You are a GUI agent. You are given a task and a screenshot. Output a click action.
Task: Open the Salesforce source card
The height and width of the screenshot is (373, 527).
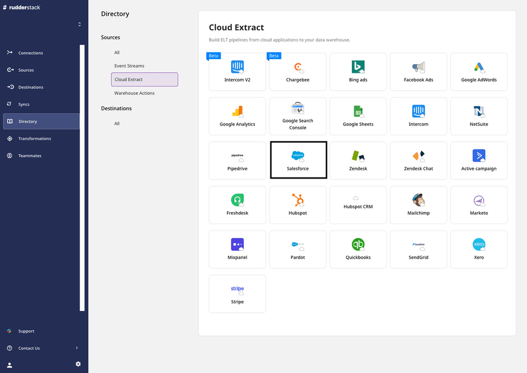coord(298,160)
